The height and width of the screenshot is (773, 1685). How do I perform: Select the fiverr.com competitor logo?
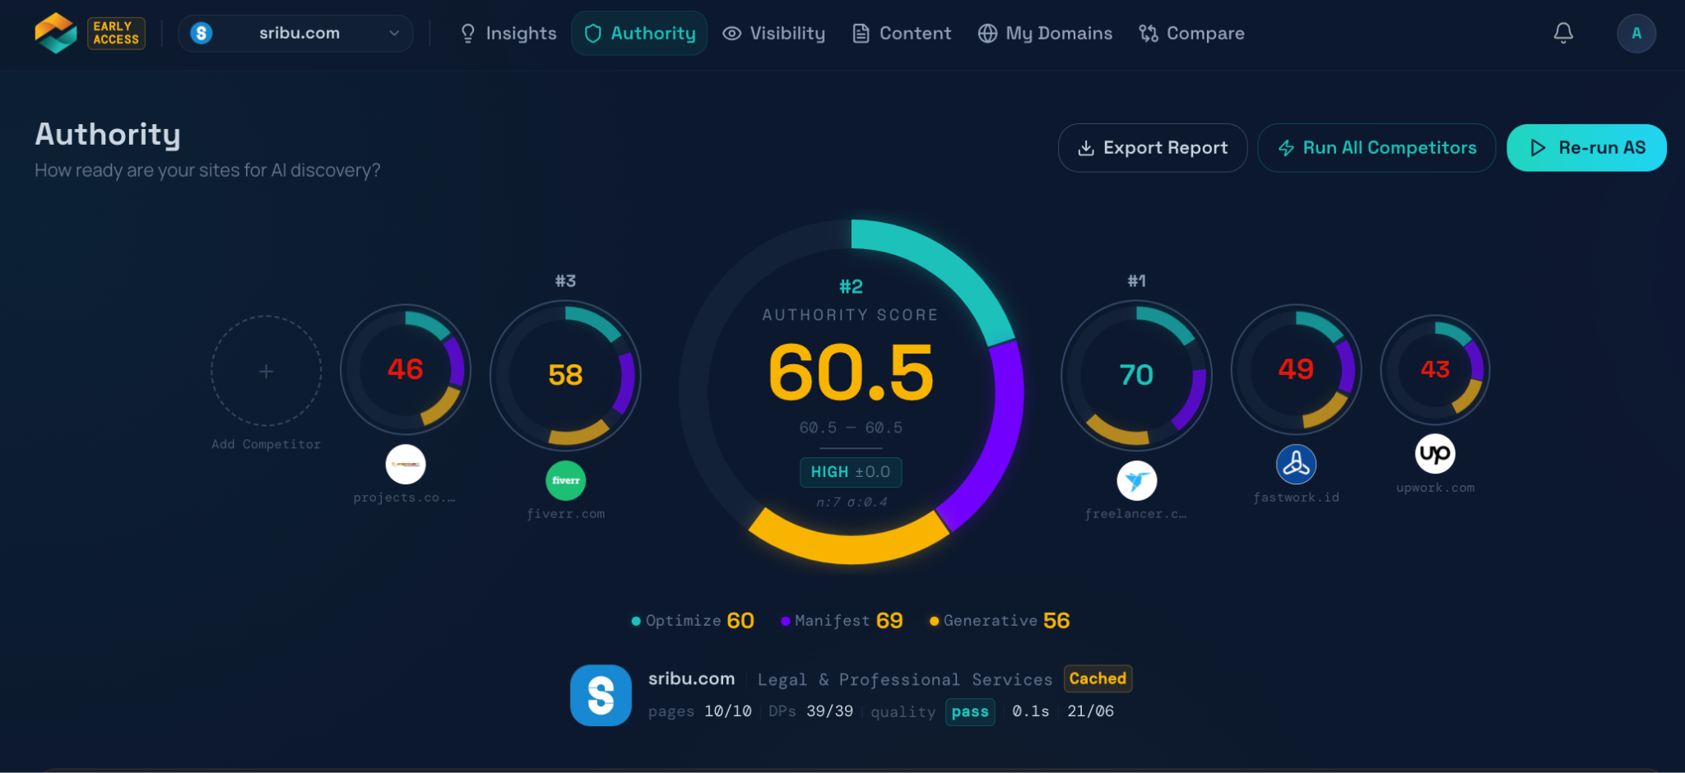click(x=566, y=480)
